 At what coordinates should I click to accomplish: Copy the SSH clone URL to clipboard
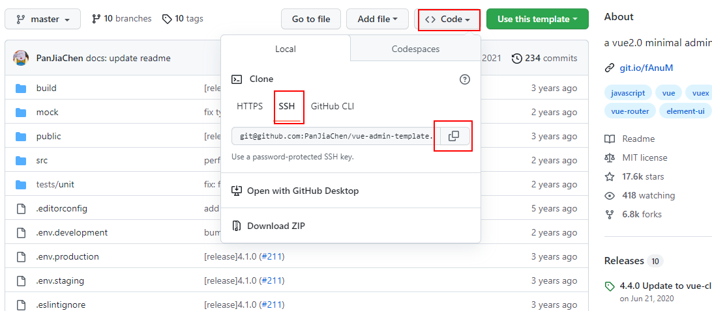[454, 136]
